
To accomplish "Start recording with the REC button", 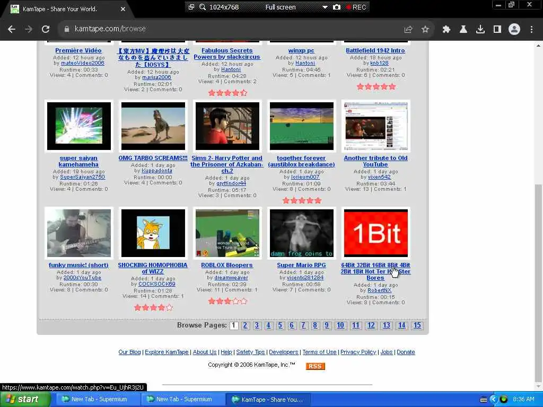I will tap(356, 7).
